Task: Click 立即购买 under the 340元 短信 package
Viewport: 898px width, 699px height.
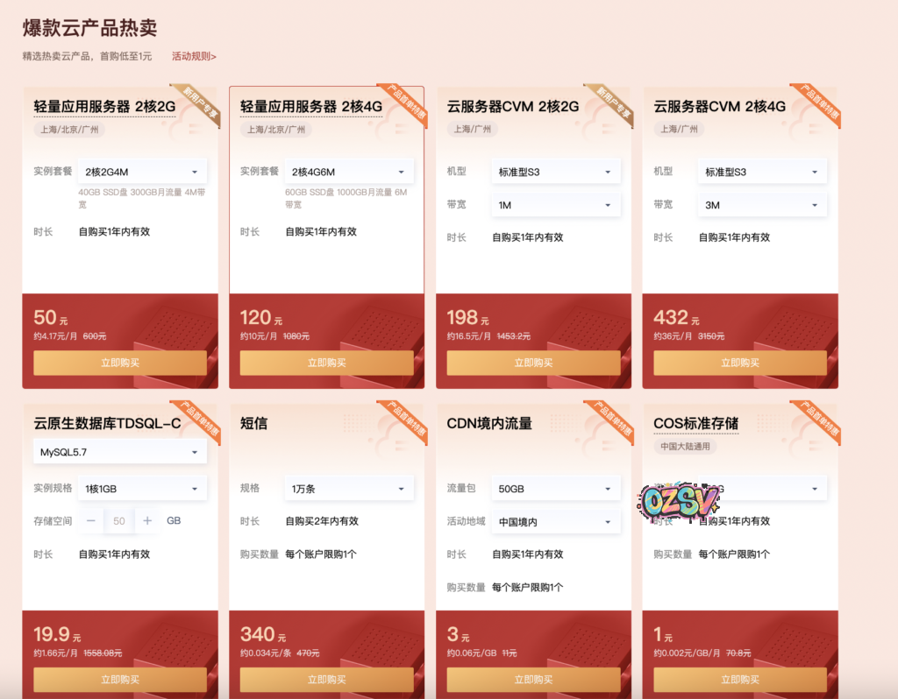Action: coord(326,680)
